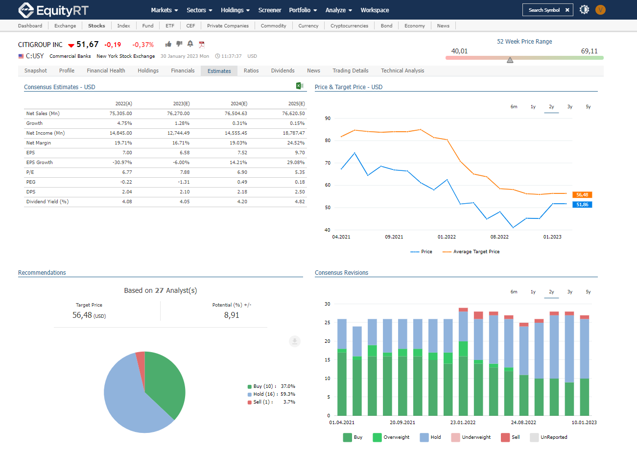Viewport: 637px width, 454px height.
Task: Click the EPS Growth row label
Action: (39, 163)
